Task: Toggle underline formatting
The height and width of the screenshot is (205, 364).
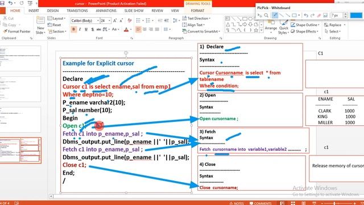Action: 86,29
